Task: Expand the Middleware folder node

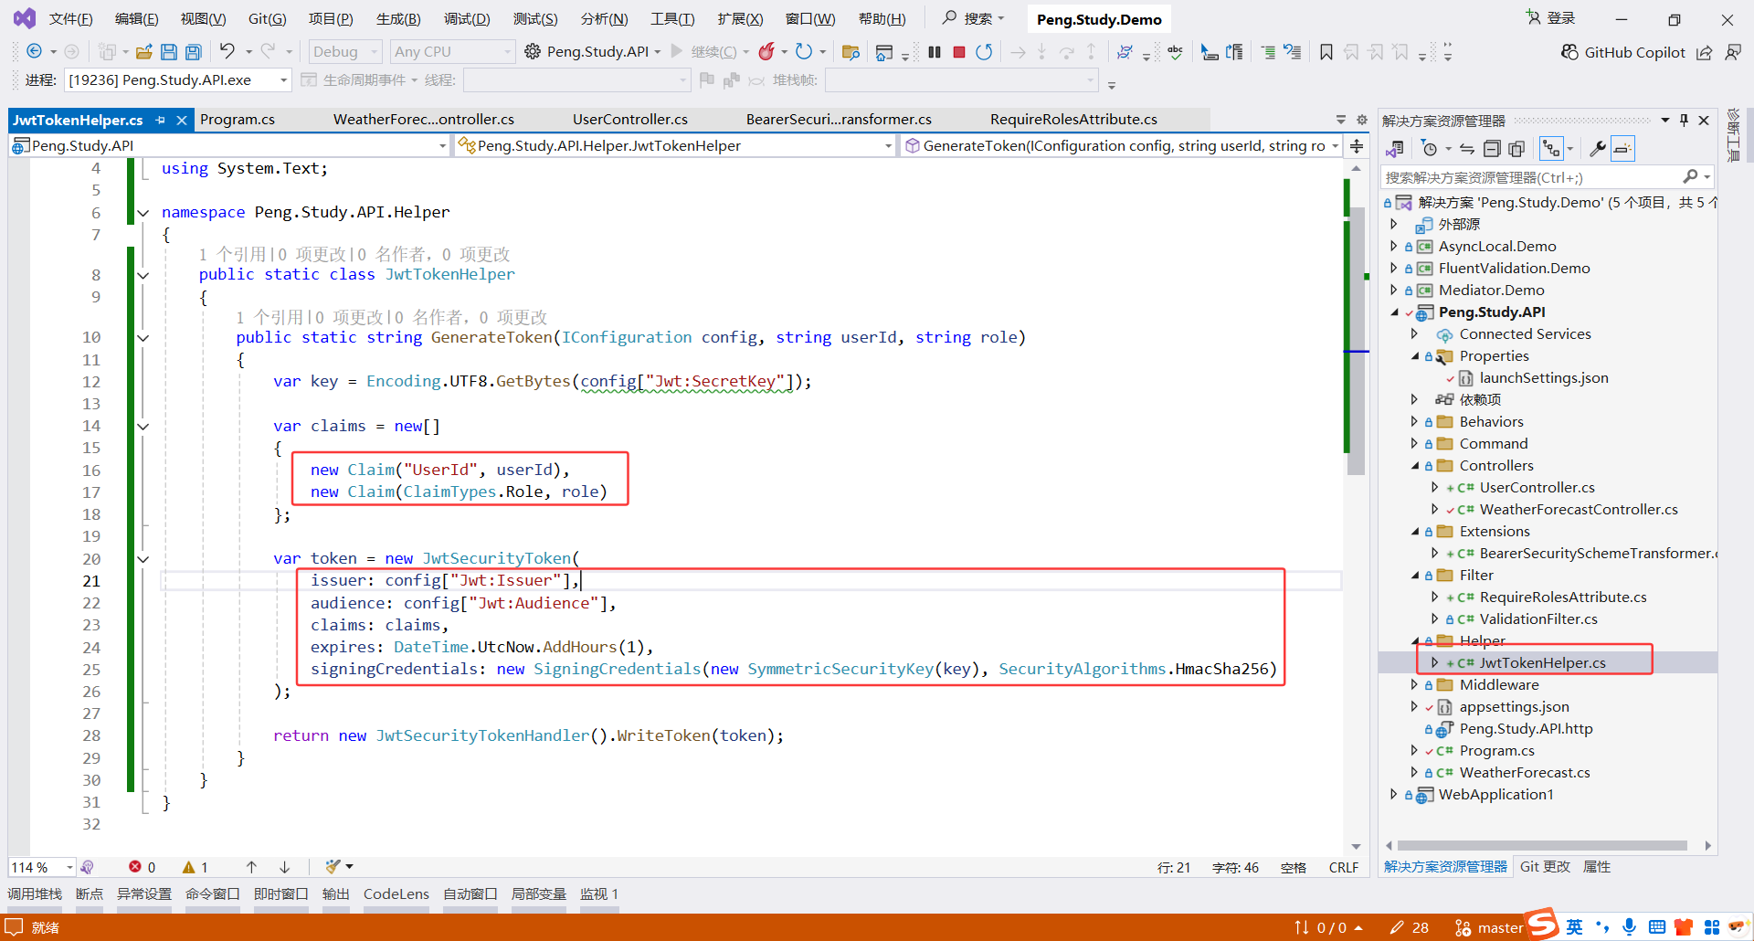Action: (x=1415, y=685)
